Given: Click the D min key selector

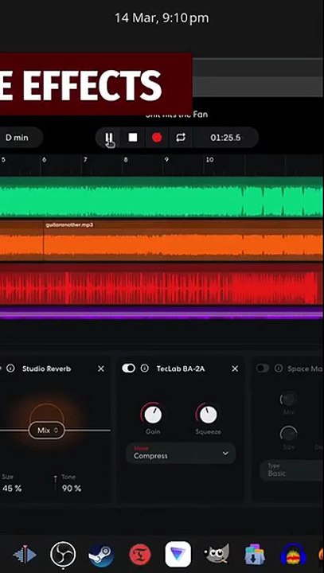Looking at the screenshot, I should [x=18, y=138].
